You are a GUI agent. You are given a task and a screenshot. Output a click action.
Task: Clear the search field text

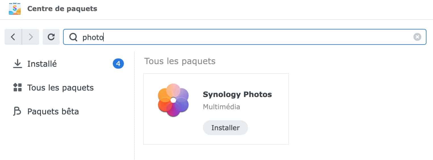pos(417,37)
